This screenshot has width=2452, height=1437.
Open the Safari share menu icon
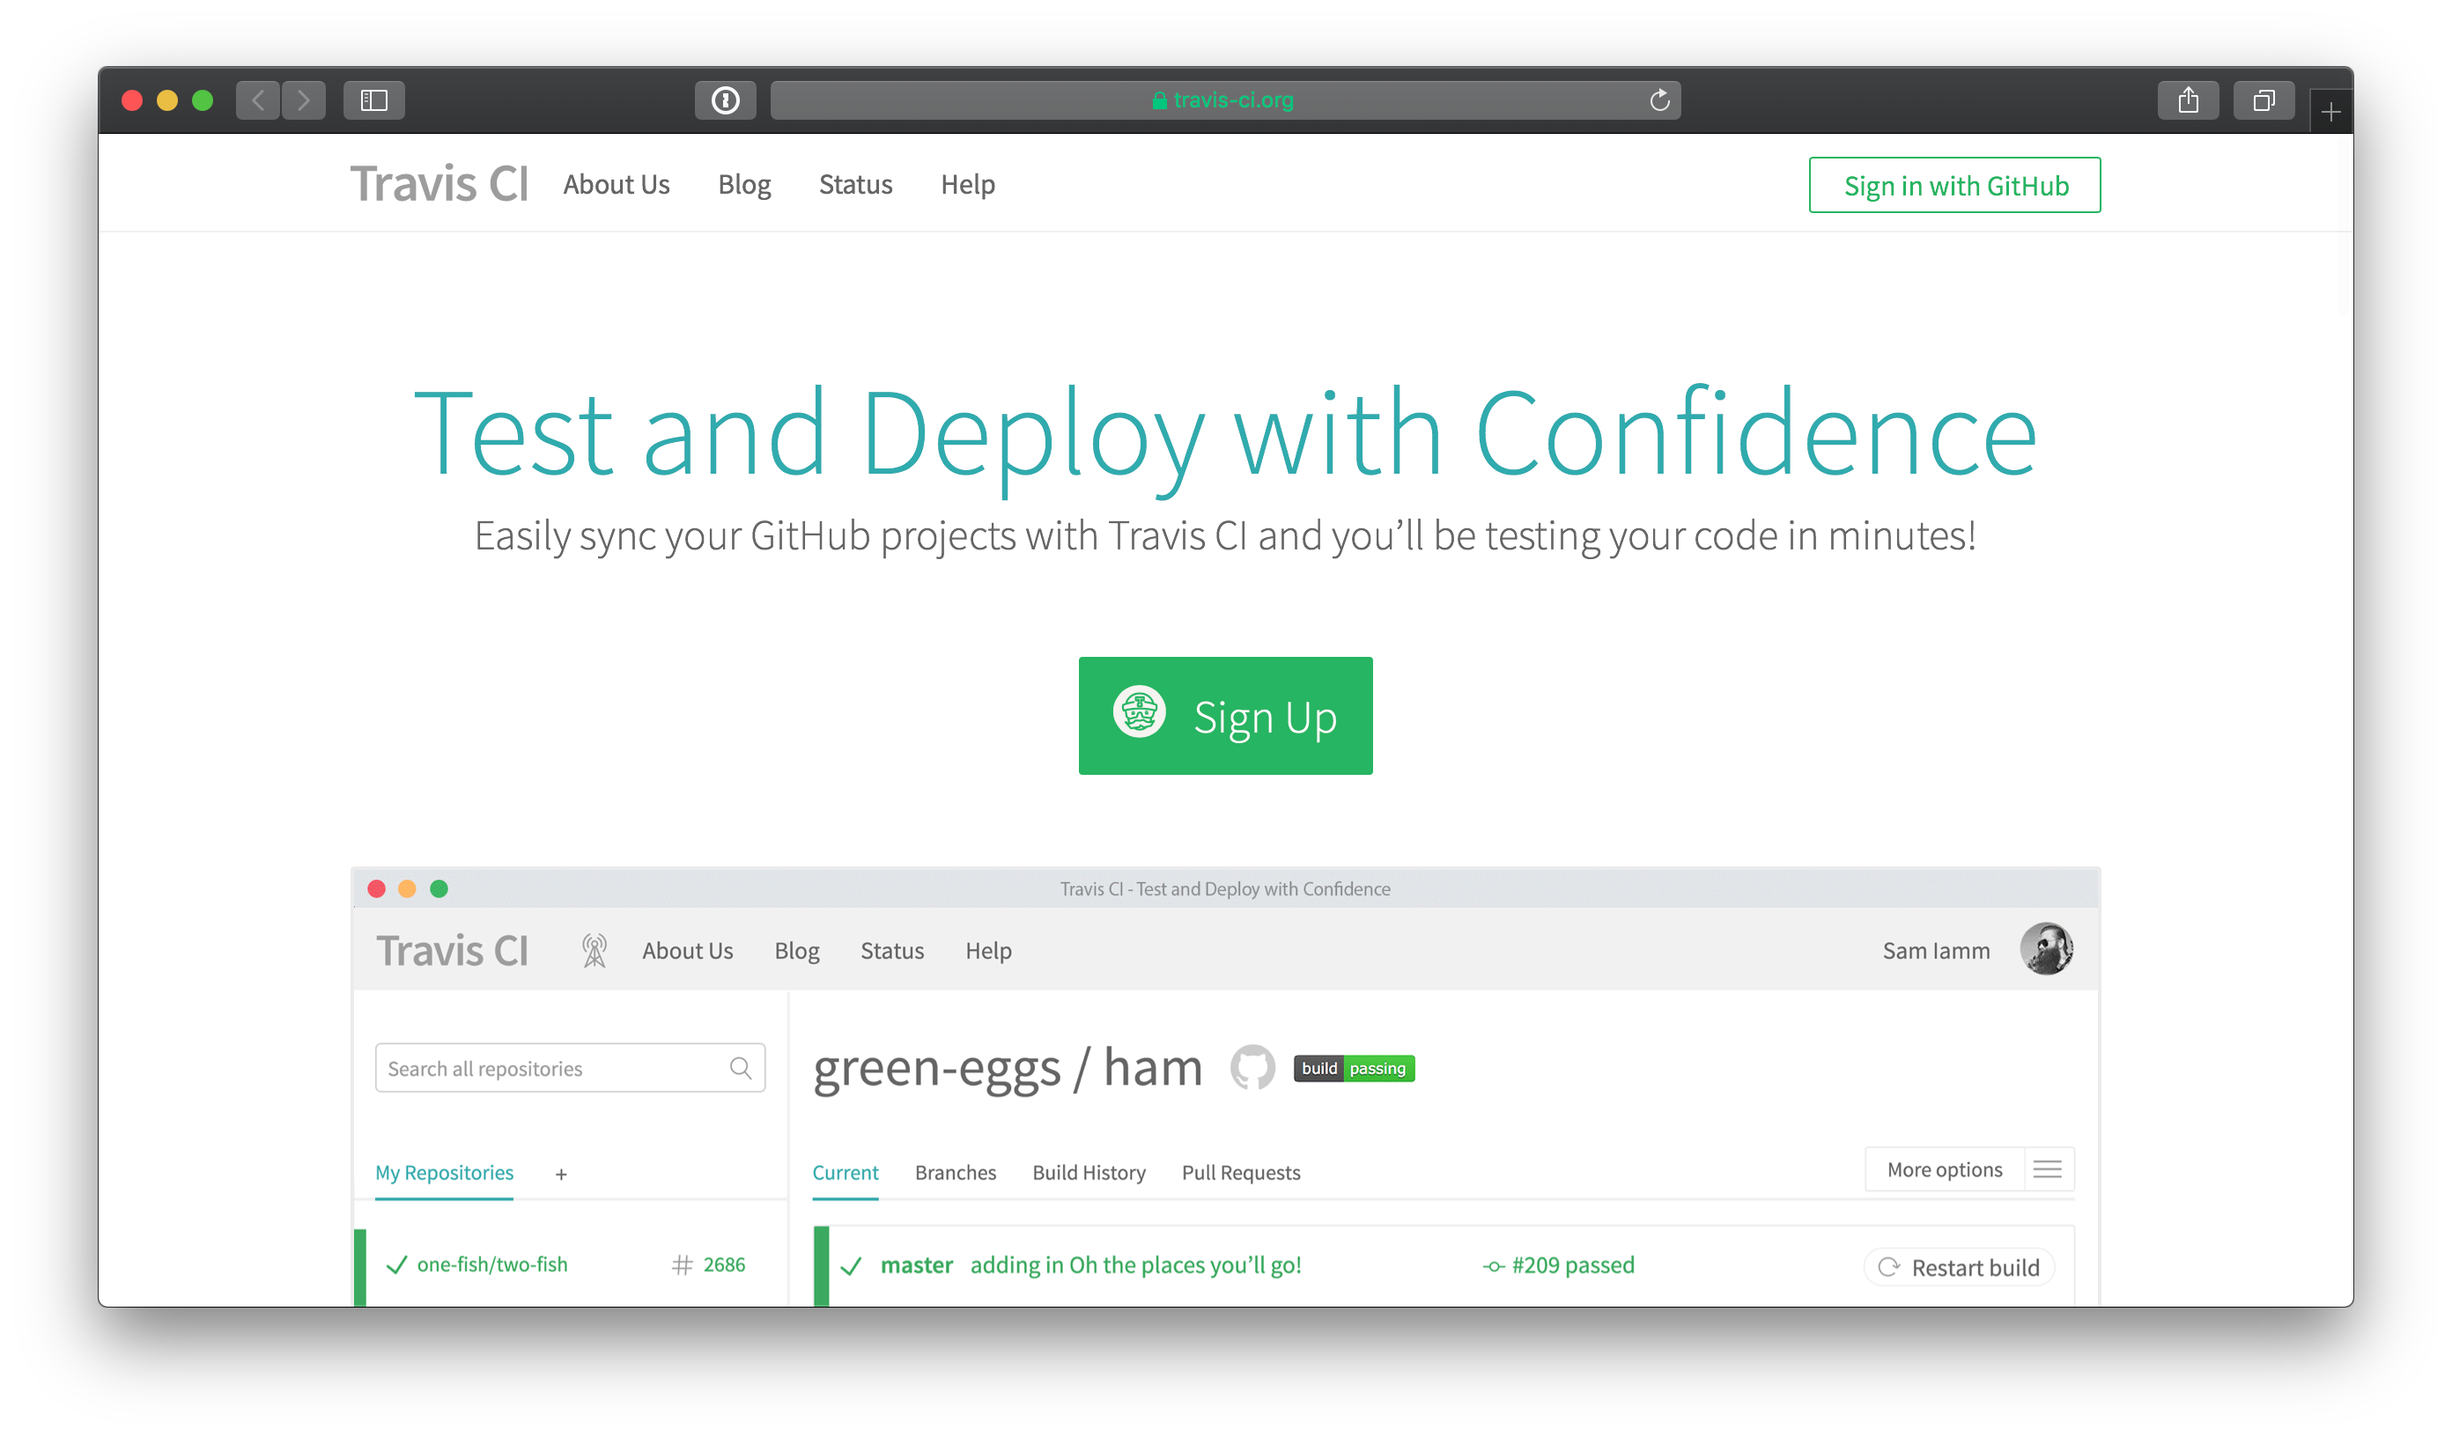(x=2188, y=100)
